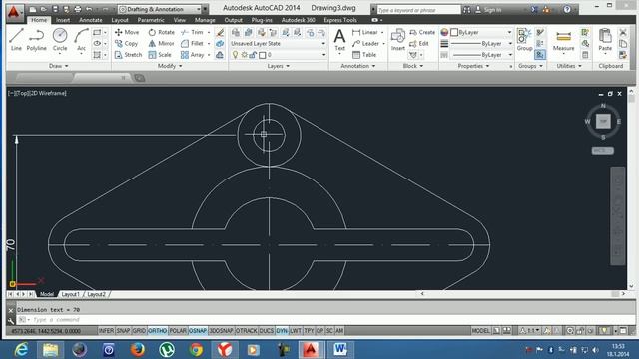Activate the Stretch command
This screenshot has width=639, height=359.
pos(129,55)
